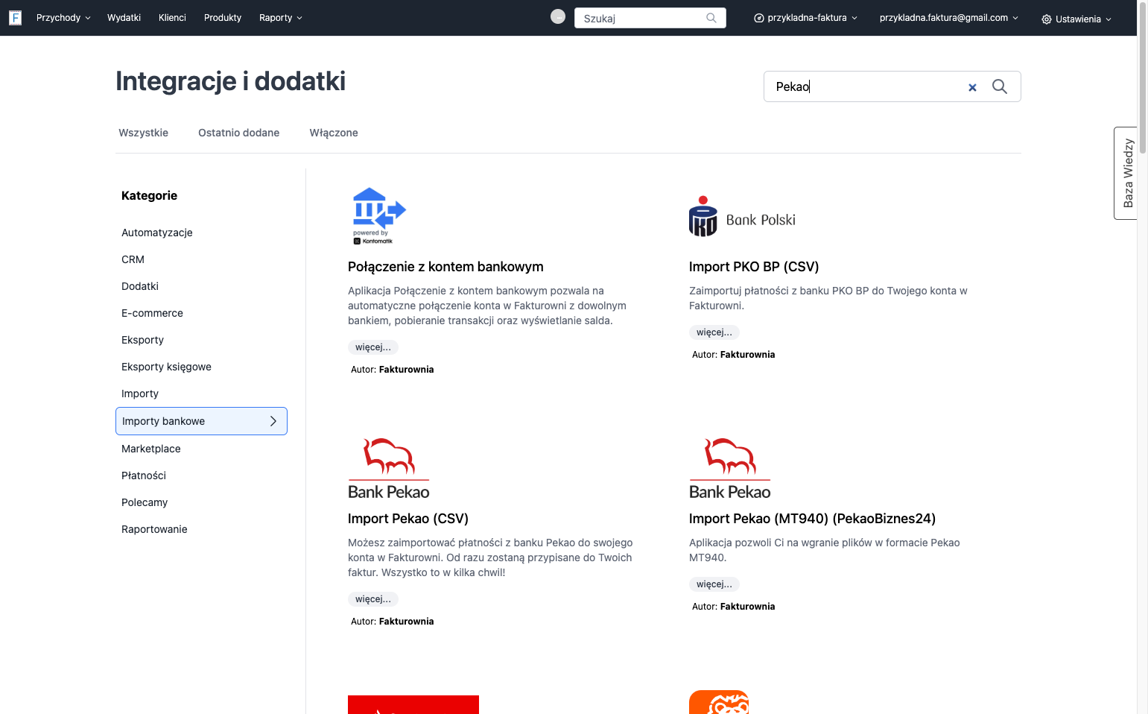The height and width of the screenshot is (714, 1148).
Task: Clear the Pekao search text
Action: click(972, 87)
